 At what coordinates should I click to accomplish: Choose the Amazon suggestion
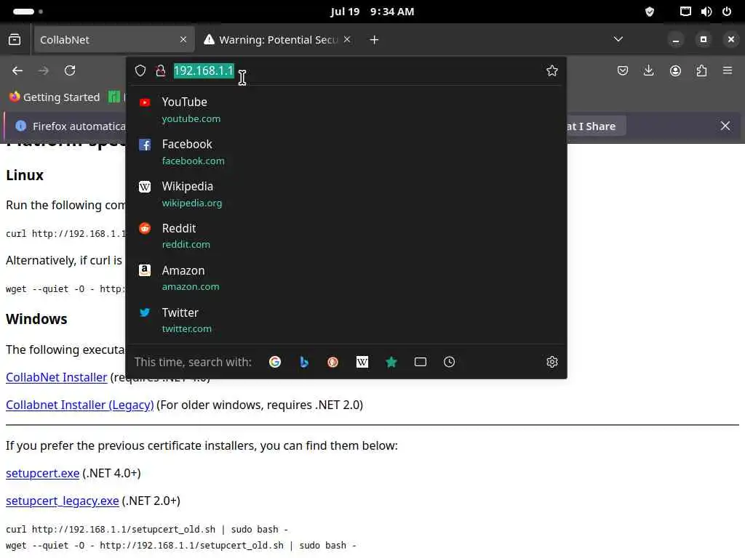[346, 278]
